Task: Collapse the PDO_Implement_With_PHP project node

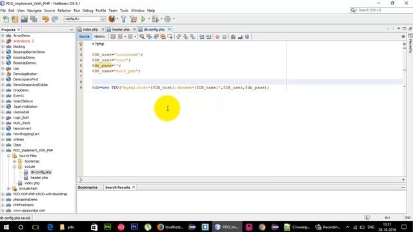Action: click(3, 150)
